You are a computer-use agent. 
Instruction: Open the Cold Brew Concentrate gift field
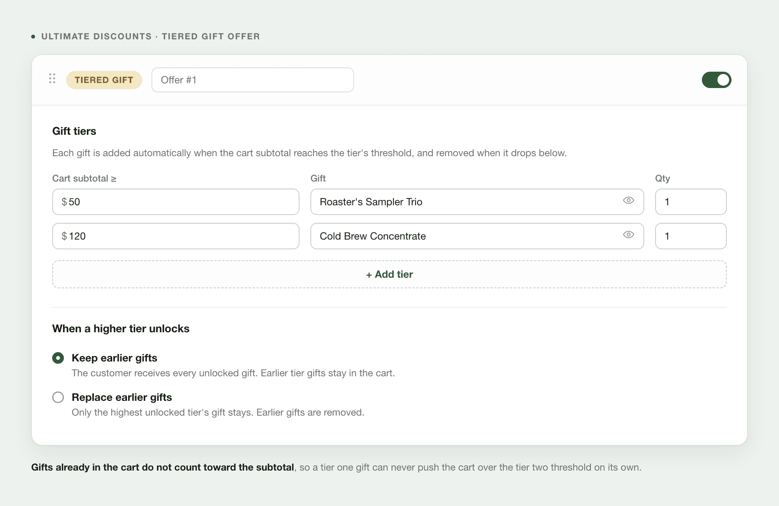coord(477,236)
